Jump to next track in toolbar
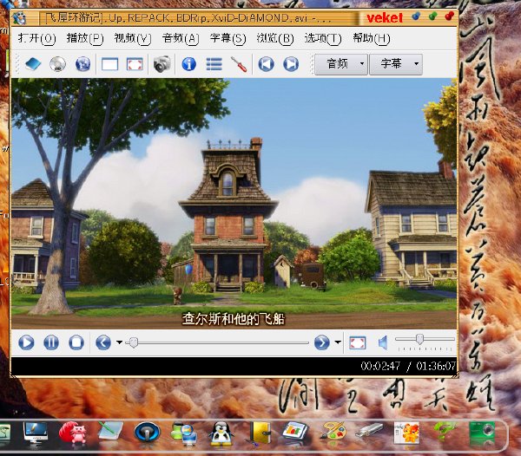This screenshot has width=521, height=456. [291, 64]
